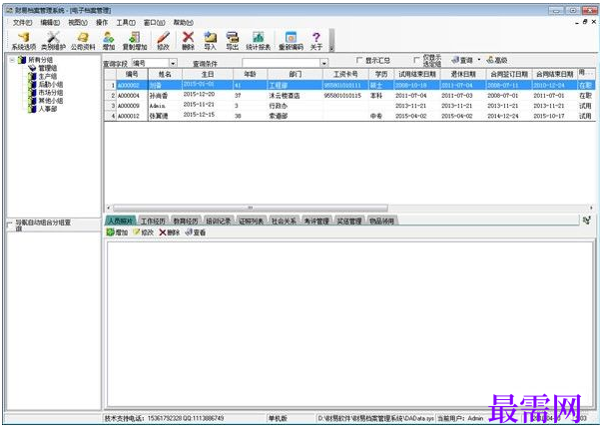
Task: Collapse the 所有分组 tree node
Action: pyautogui.click(x=13, y=60)
